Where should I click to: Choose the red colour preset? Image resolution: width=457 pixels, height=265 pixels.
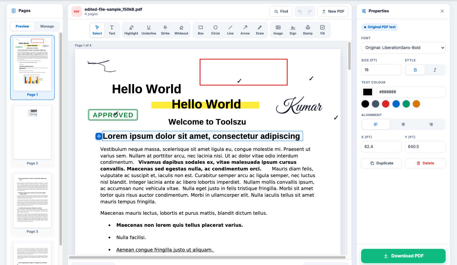tap(386, 104)
